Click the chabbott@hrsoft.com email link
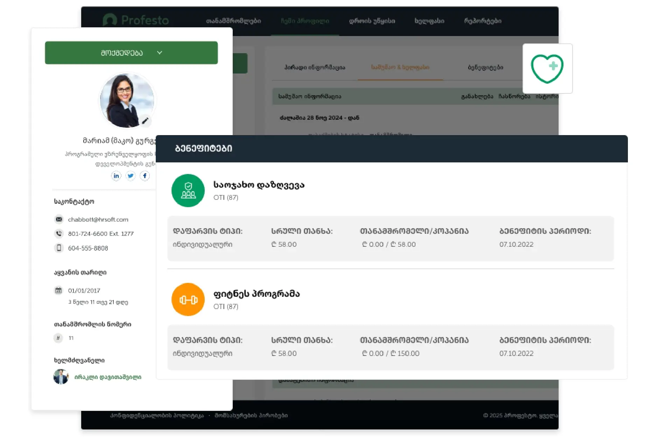Viewport: 651px width, 441px height. coord(98,219)
